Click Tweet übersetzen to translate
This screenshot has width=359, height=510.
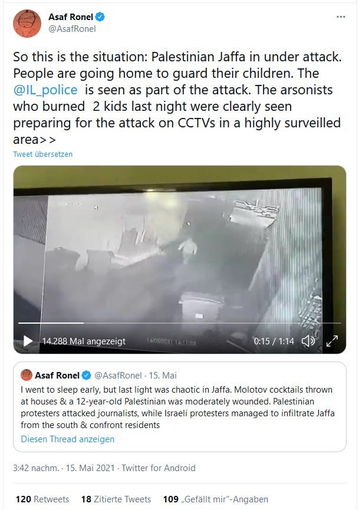point(42,154)
